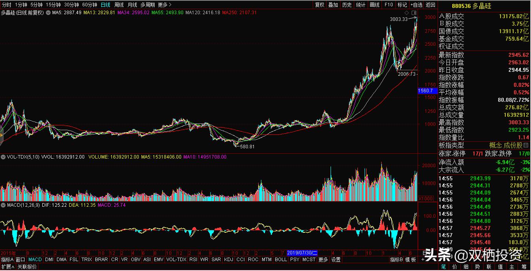
Task: Select the CR indicator tab
Action: (x=115, y=260)
